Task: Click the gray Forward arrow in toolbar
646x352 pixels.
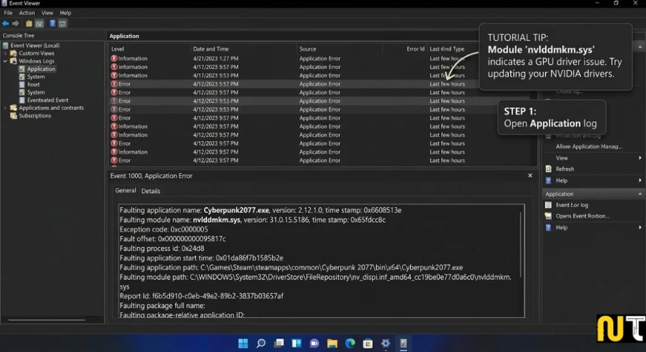Action: click(x=16, y=23)
